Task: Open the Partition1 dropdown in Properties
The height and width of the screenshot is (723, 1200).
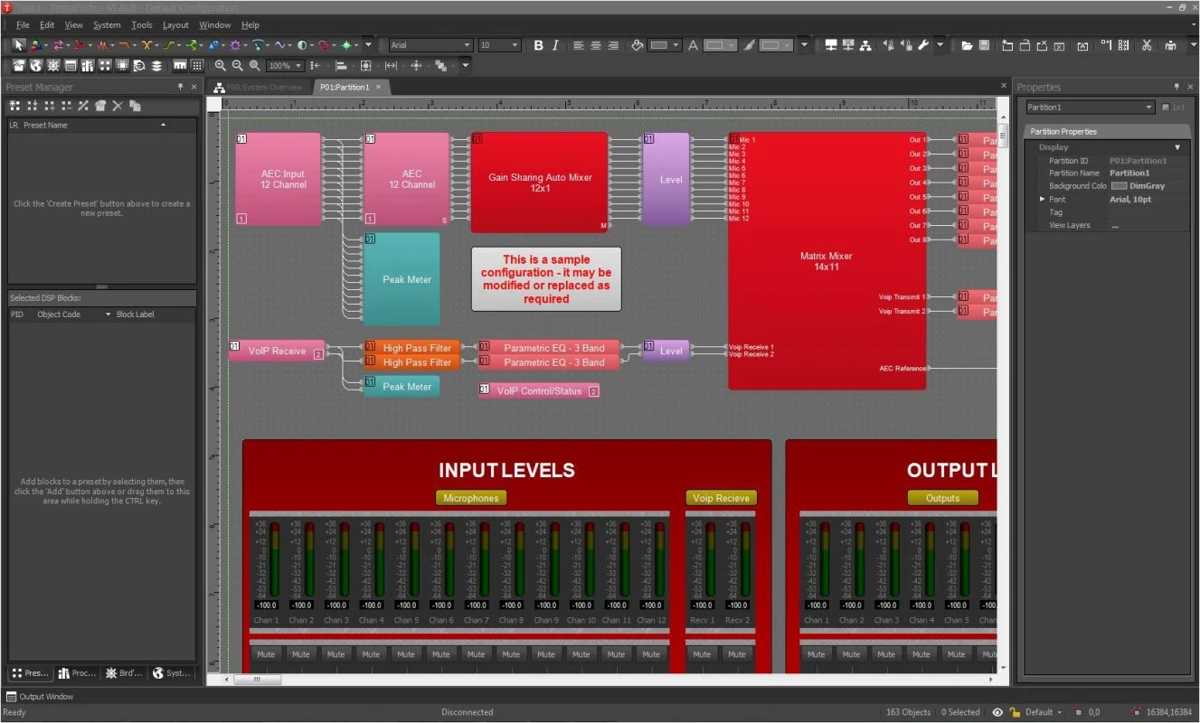Action: (x=1149, y=108)
